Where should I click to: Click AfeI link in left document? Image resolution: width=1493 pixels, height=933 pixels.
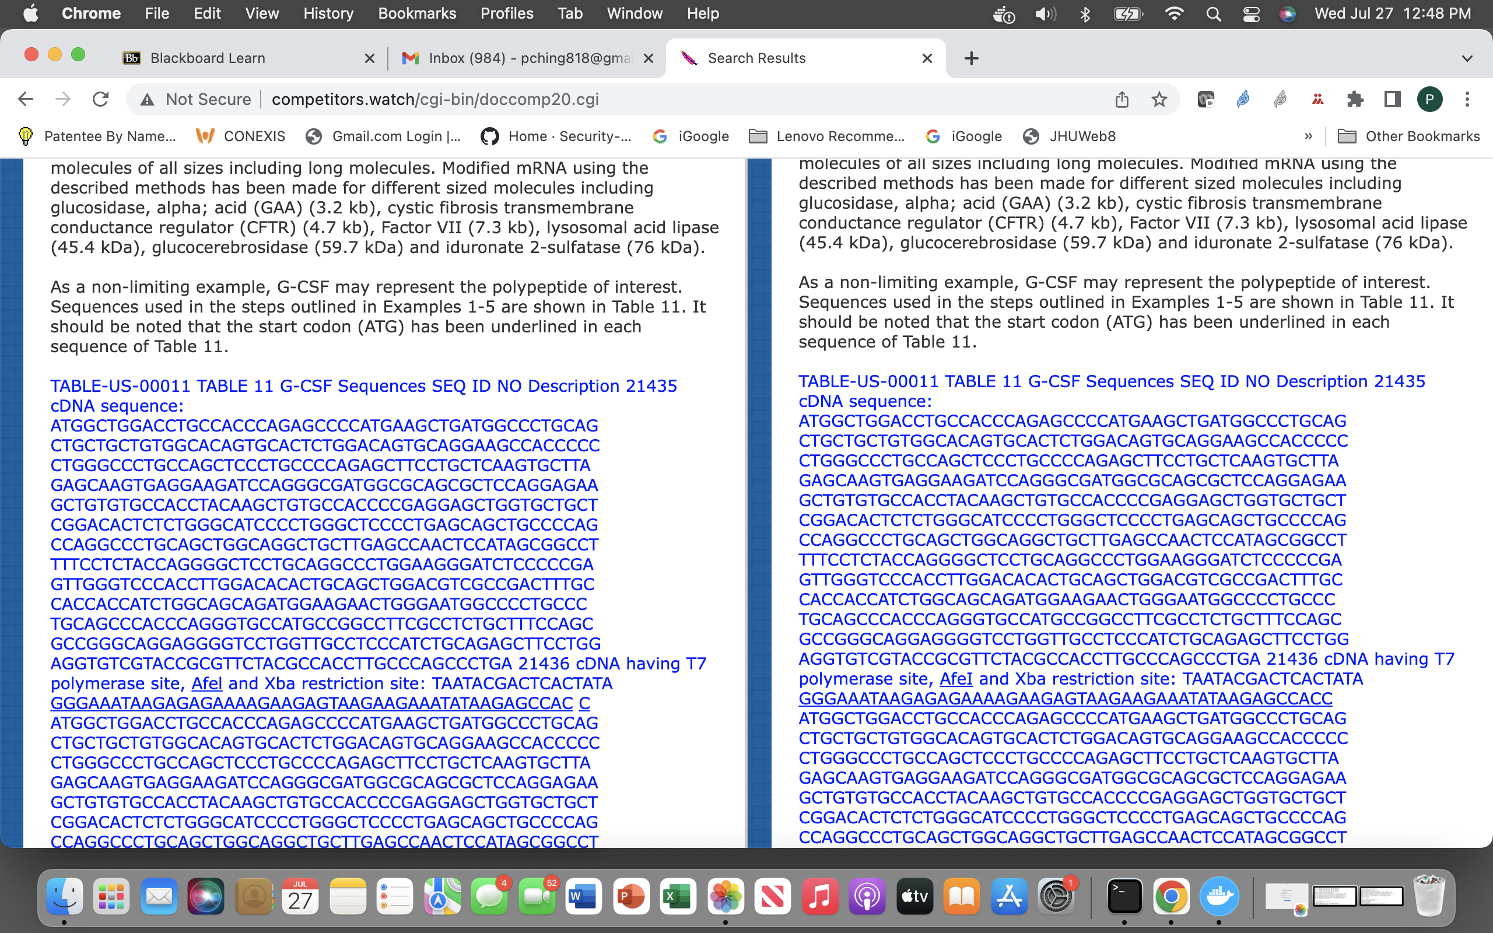(x=206, y=683)
